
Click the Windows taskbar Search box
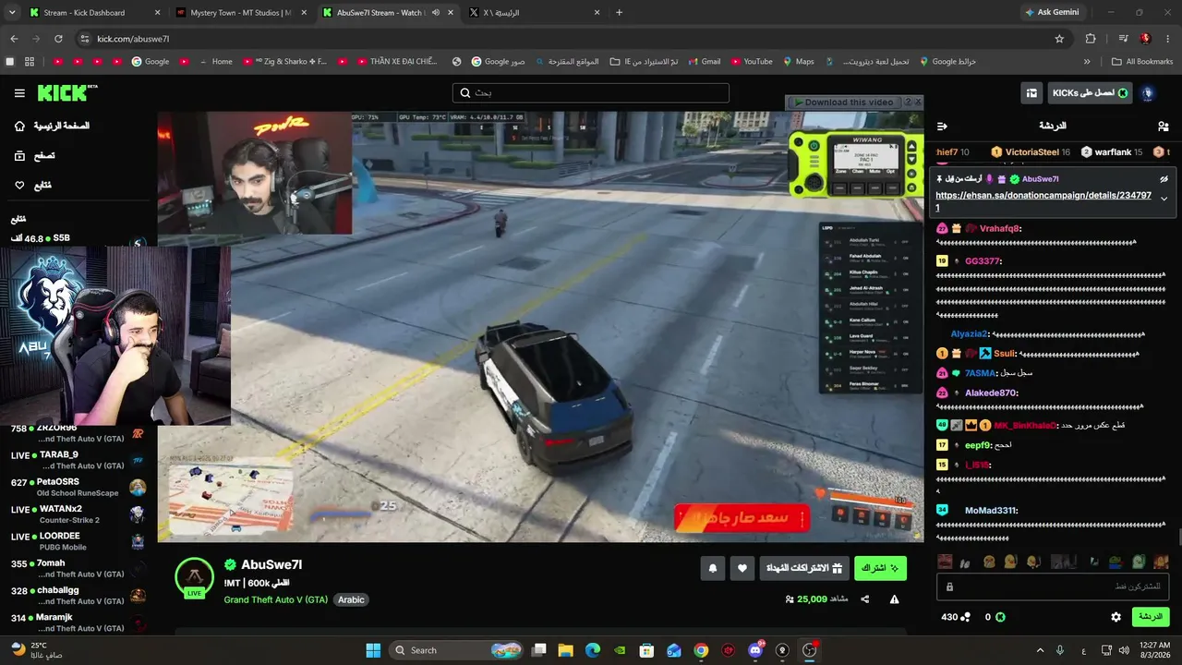457,650
